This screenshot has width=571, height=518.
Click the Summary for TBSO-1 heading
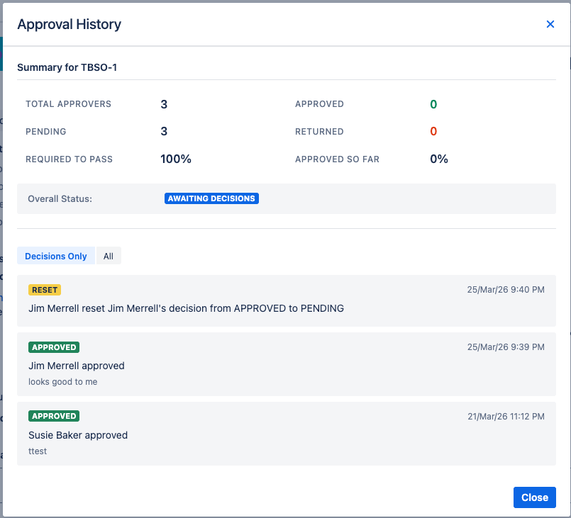(67, 67)
